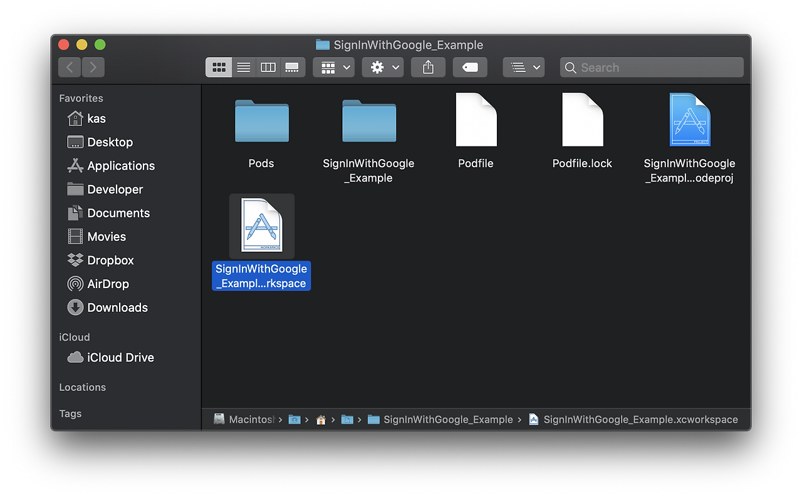Open the gear action menu
802x498 pixels.
click(x=383, y=67)
